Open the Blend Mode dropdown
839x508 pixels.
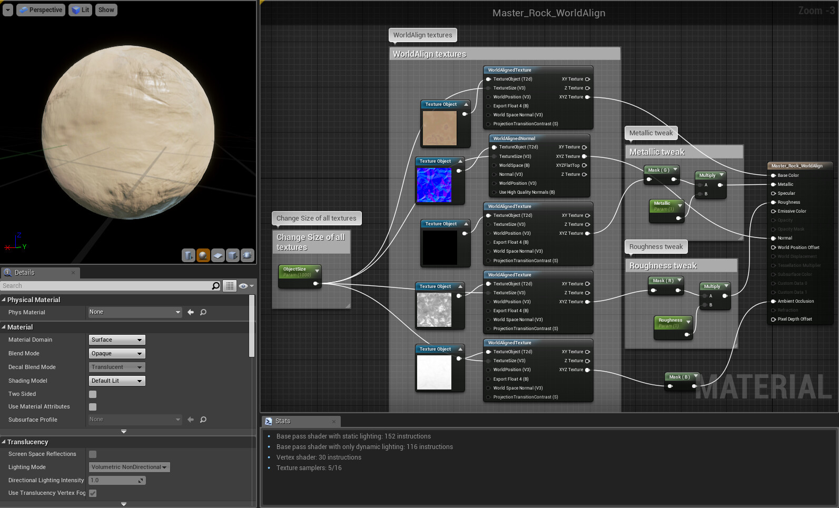117,354
